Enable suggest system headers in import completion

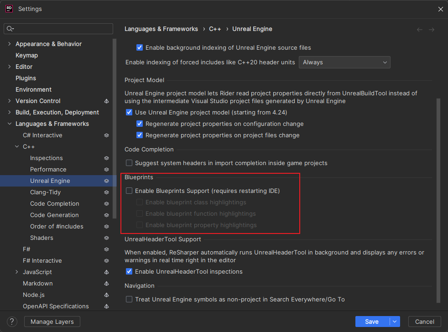pos(129,163)
